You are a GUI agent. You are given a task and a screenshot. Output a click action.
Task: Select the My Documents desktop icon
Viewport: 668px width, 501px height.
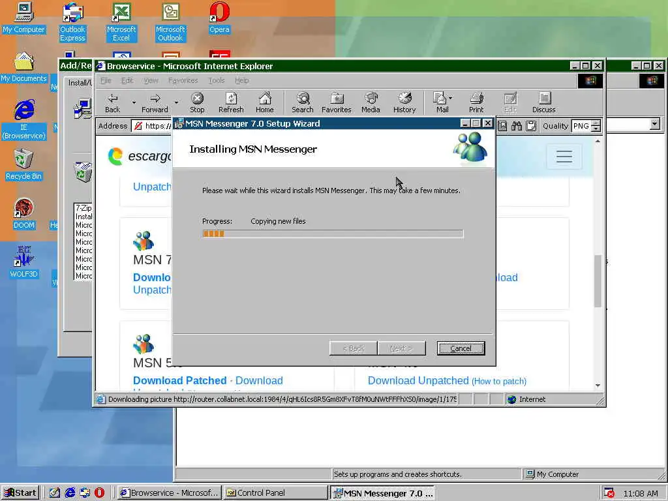click(24, 67)
